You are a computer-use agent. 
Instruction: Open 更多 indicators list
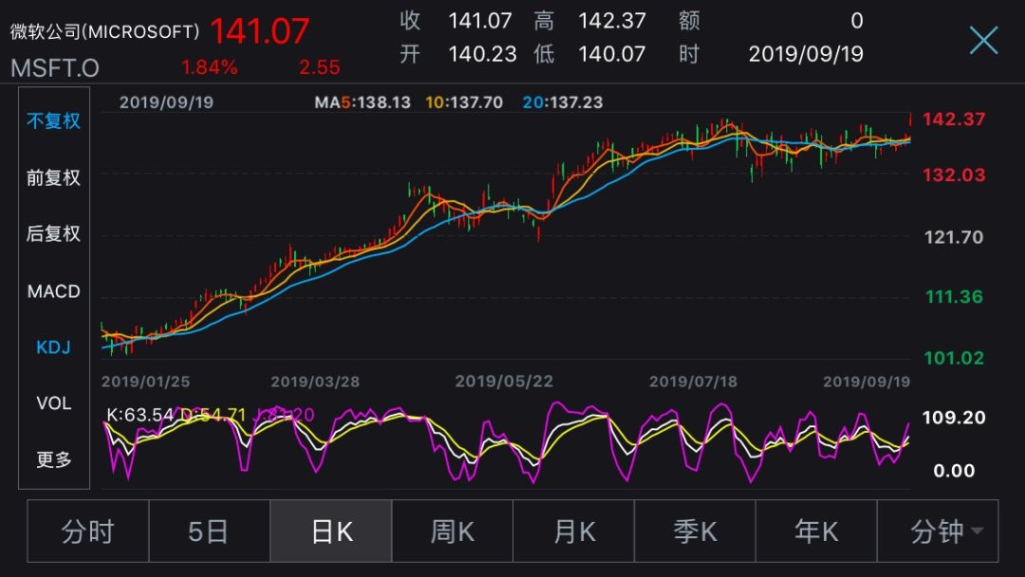(x=53, y=459)
